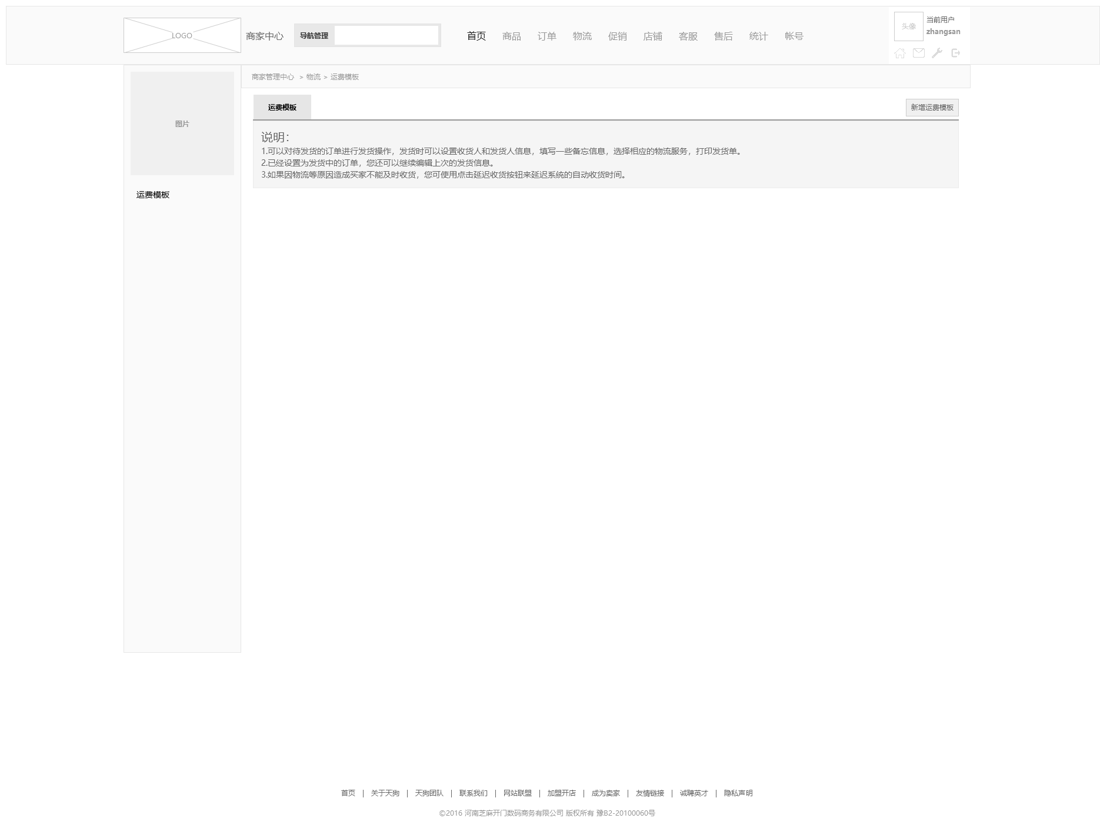Open the 店铺 navigation menu
The width and height of the screenshot is (1100, 818).
tap(653, 36)
